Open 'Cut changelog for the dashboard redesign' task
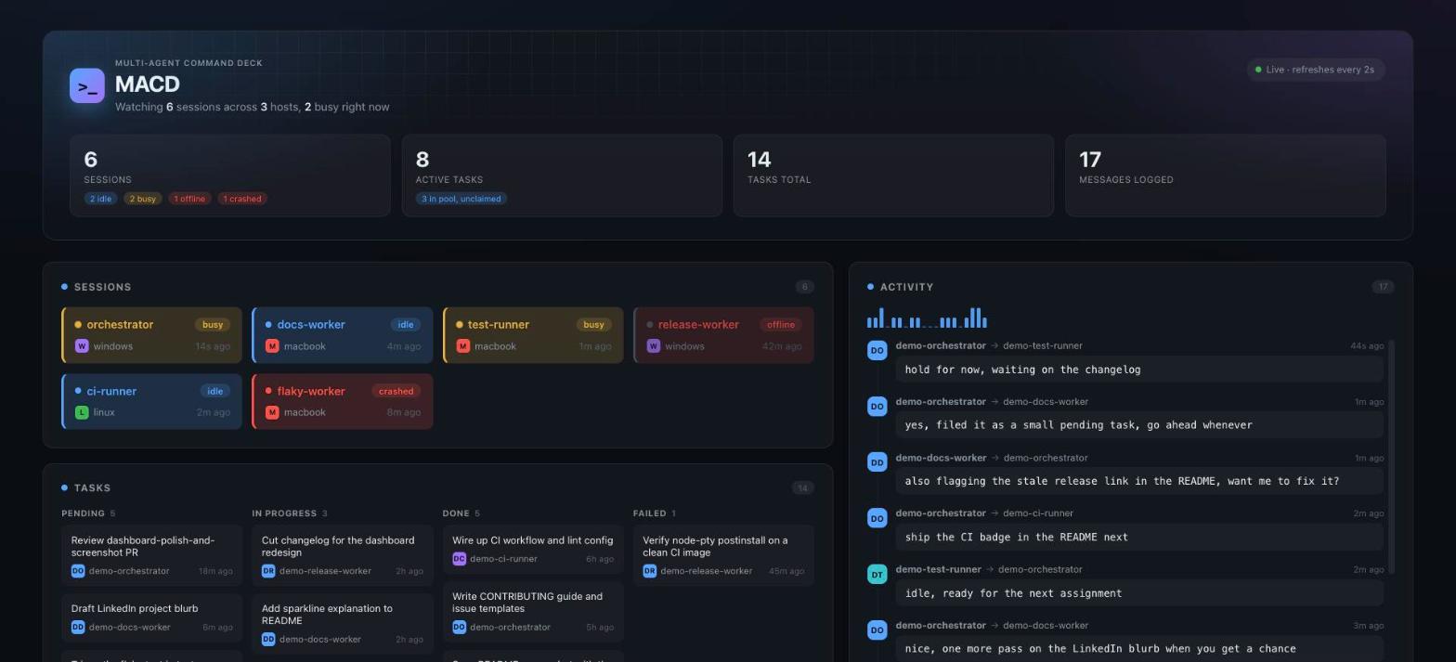1456x662 pixels. click(342, 555)
